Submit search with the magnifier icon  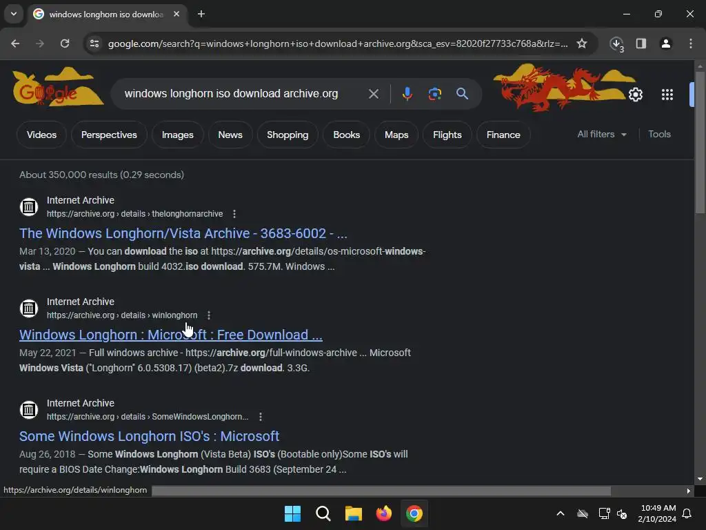point(462,94)
